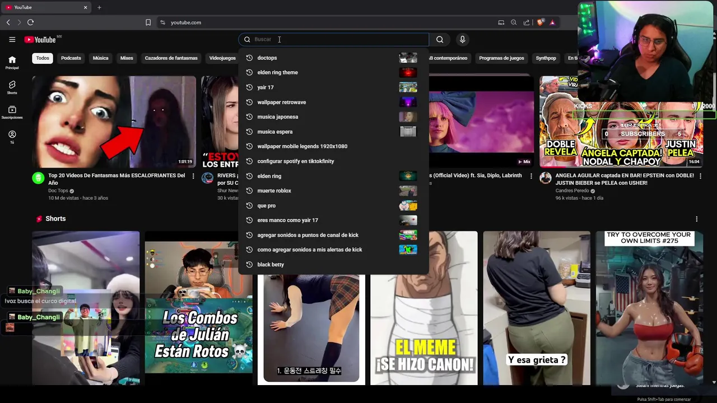Go forward with the browser forward arrow
The height and width of the screenshot is (403, 717).
18,22
